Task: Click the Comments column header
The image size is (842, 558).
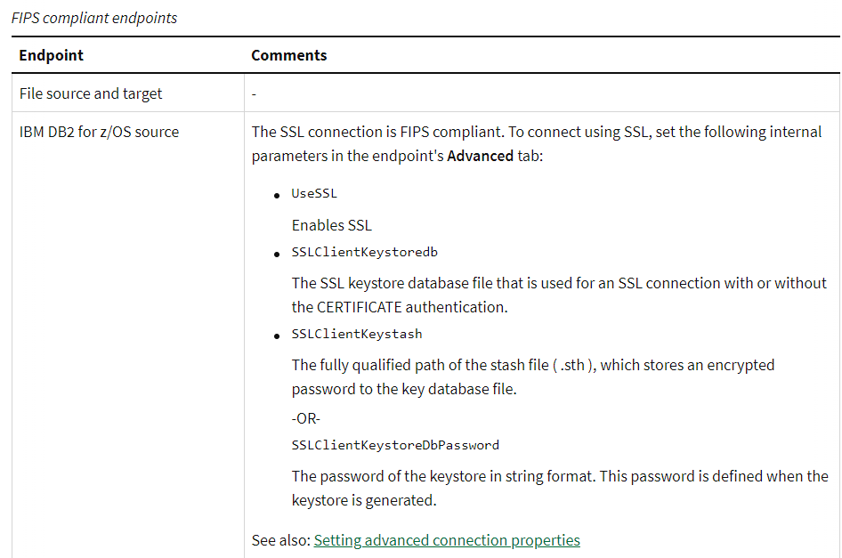Action: click(x=288, y=55)
